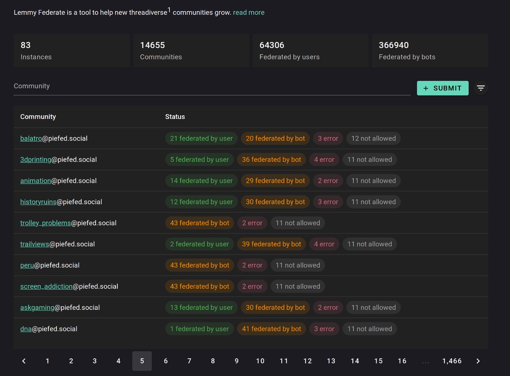Open the trolley_problems community link
Image resolution: width=510 pixels, height=376 pixels.
45,223
